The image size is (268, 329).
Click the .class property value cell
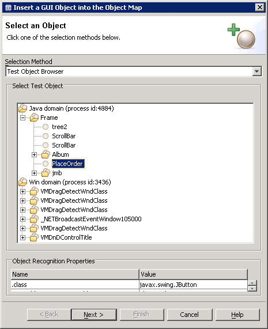tap(193, 285)
